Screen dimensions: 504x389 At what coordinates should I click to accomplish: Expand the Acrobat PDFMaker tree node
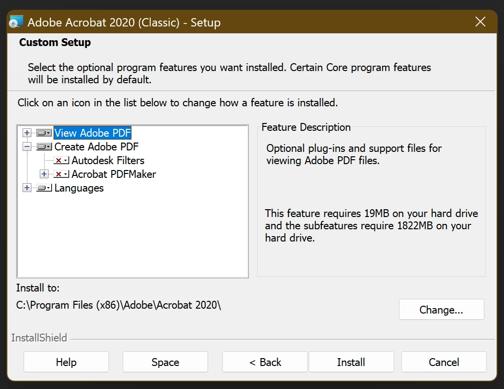44,174
